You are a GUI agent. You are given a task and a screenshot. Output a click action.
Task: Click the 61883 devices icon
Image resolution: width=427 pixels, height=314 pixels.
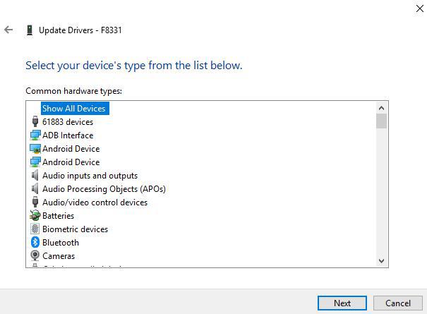35,122
